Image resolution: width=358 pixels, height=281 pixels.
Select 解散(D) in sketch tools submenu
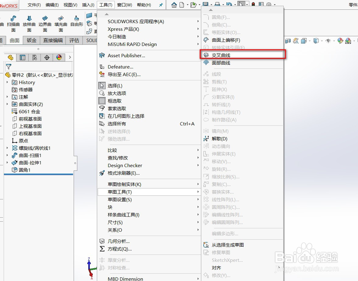click(x=243, y=139)
